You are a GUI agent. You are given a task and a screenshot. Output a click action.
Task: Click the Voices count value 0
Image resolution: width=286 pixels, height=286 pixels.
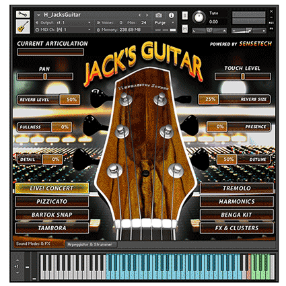tap(121, 22)
